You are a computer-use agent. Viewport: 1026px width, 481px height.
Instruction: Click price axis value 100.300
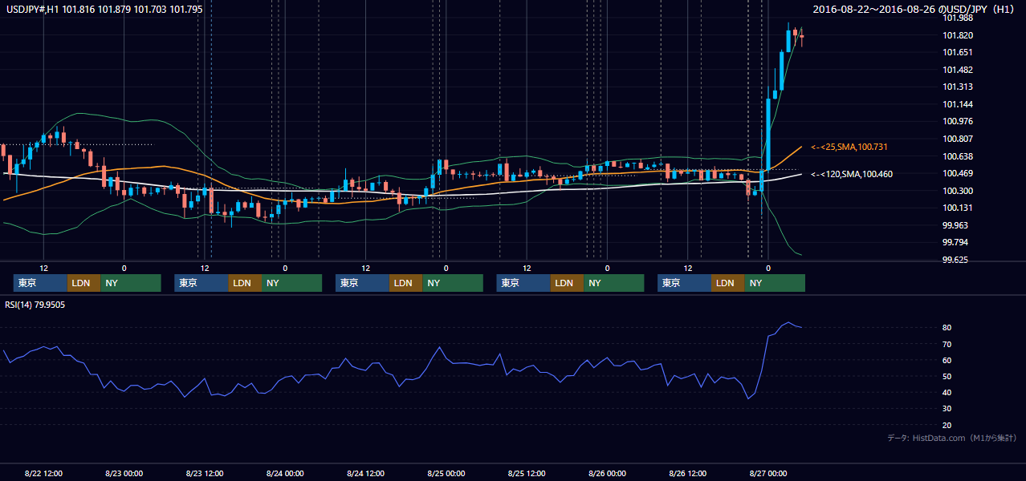(958, 191)
